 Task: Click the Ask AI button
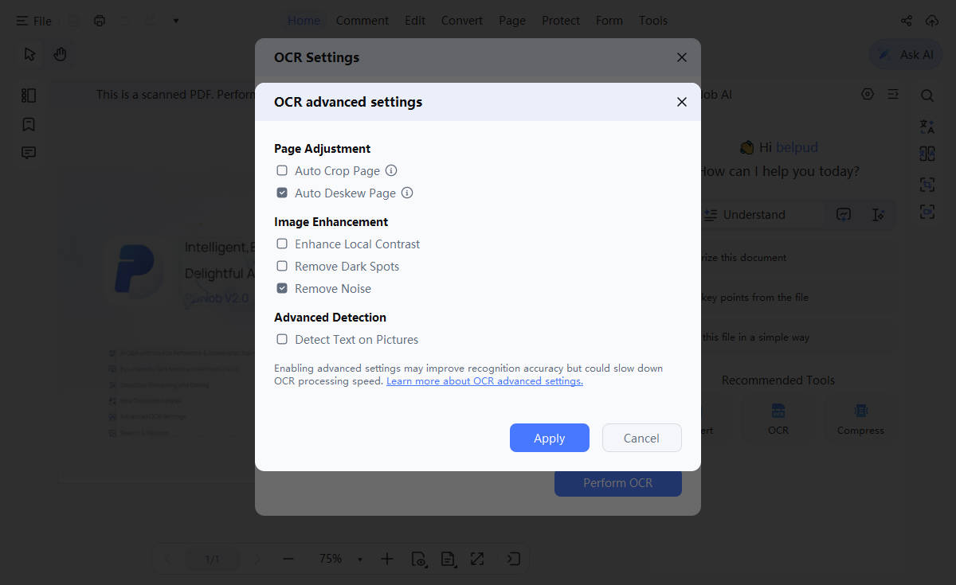click(x=906, y=54)
